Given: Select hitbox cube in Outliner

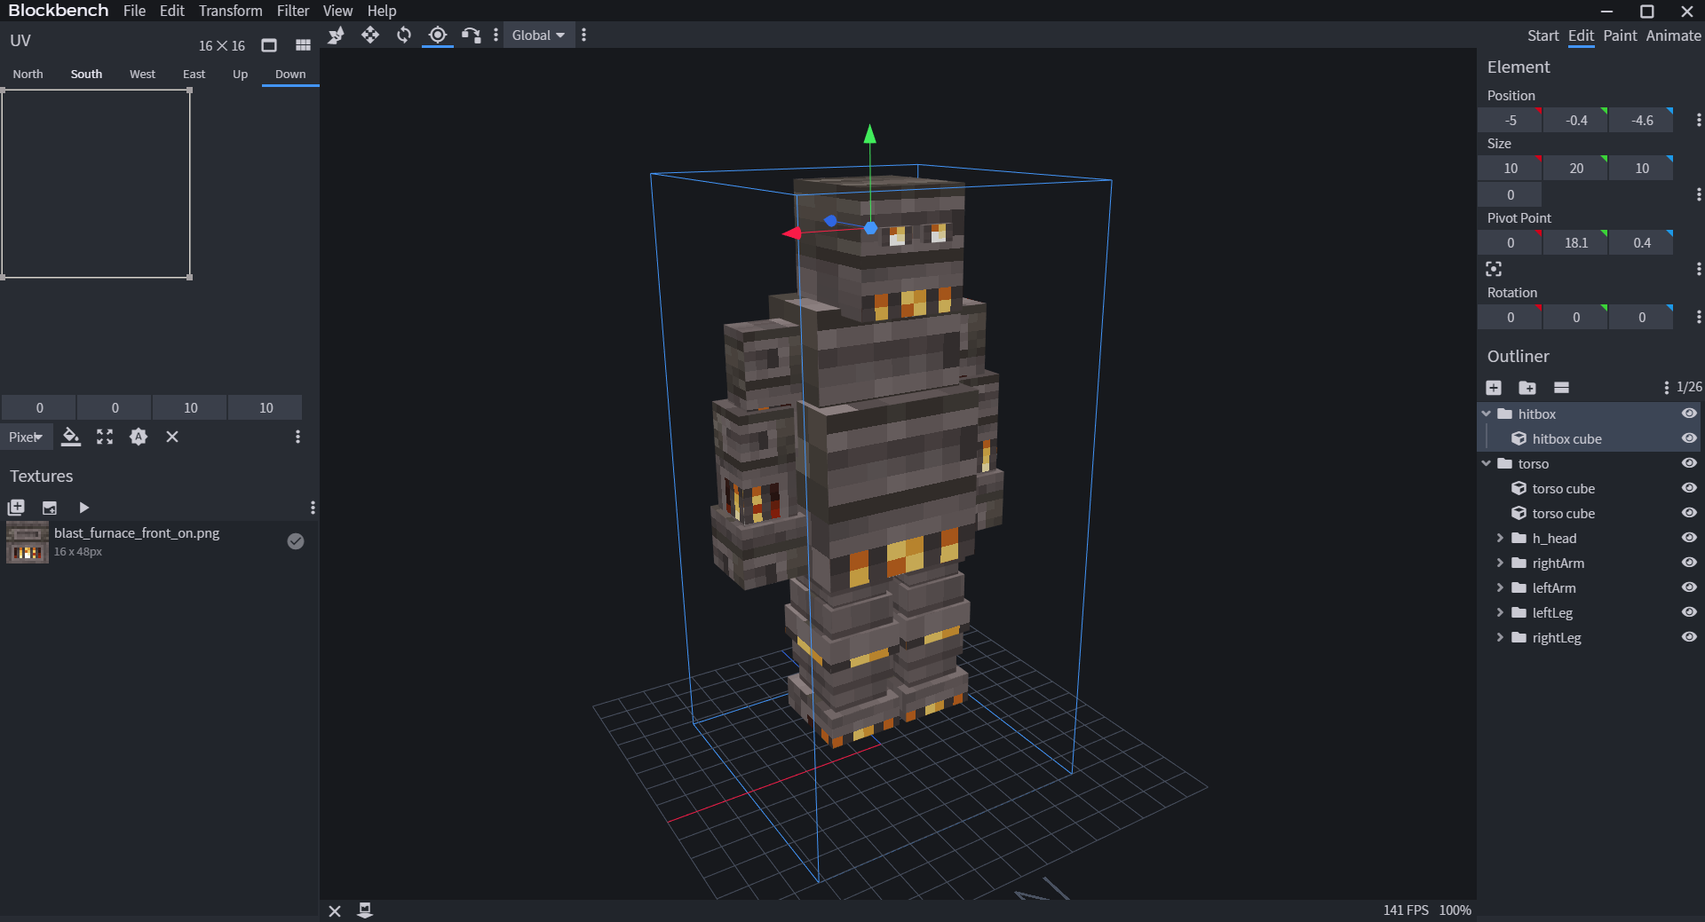Looking at the screenshot, I should pyautogui.click(x=1566, y=438).
